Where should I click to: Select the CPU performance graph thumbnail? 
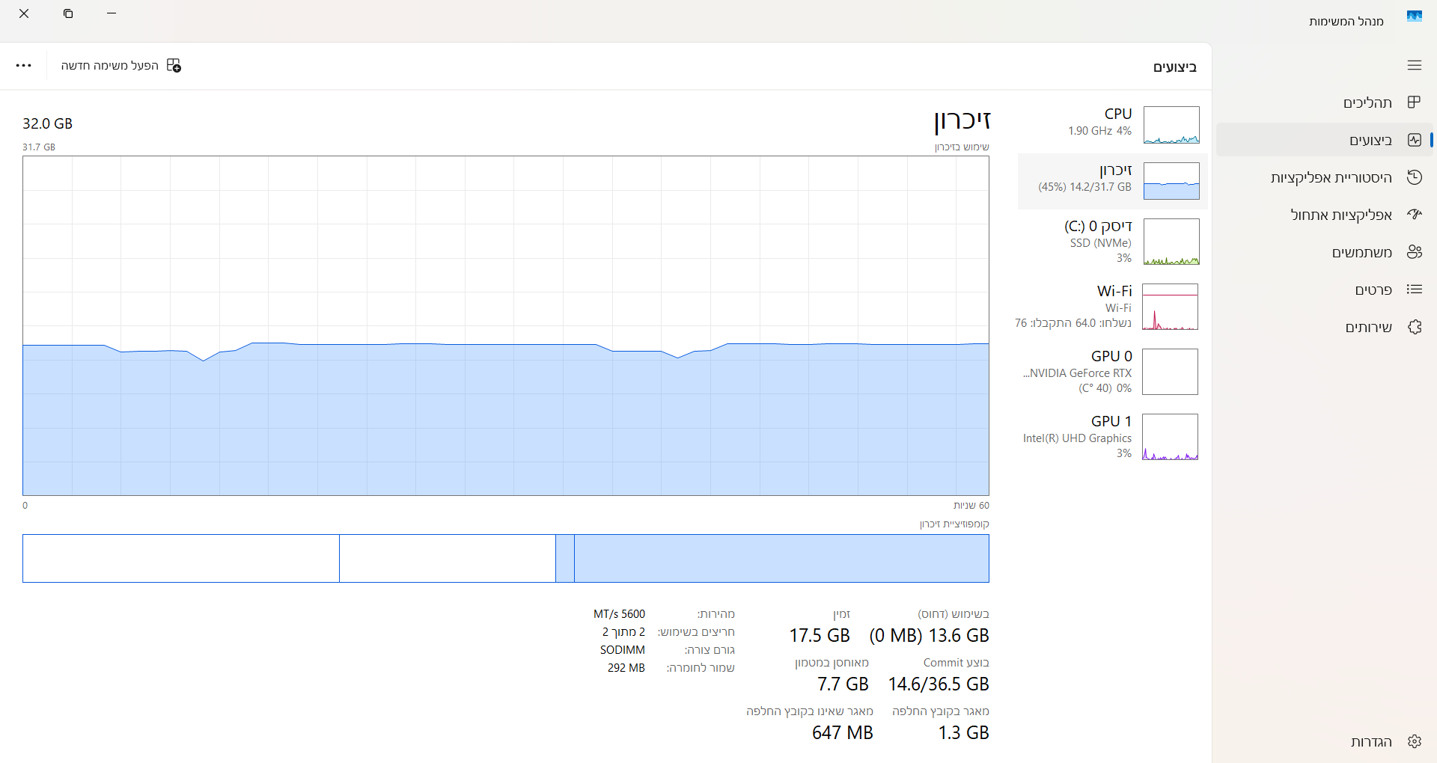(x=1171, y=125)
